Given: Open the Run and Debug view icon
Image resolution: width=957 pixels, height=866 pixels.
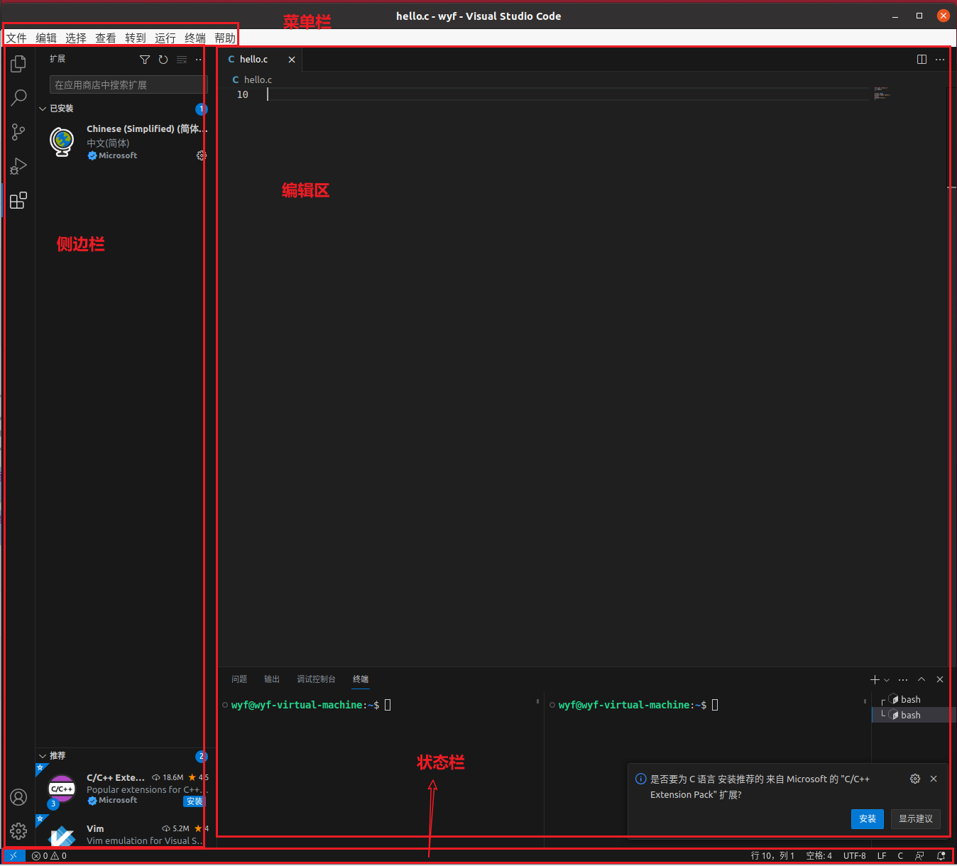Looking at the screenshot, I should point(18,166).
